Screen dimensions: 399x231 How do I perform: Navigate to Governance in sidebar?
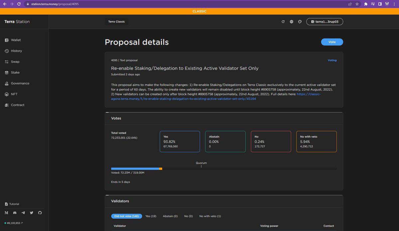pos(17,83)
